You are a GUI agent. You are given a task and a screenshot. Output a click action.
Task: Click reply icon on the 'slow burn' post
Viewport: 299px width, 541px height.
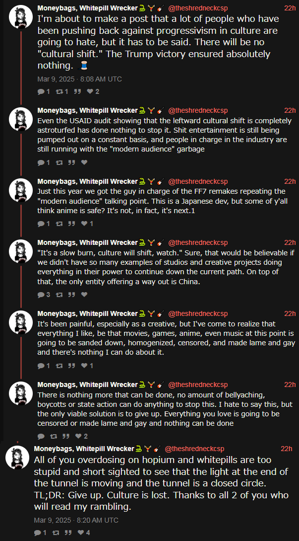click(41, 295)
